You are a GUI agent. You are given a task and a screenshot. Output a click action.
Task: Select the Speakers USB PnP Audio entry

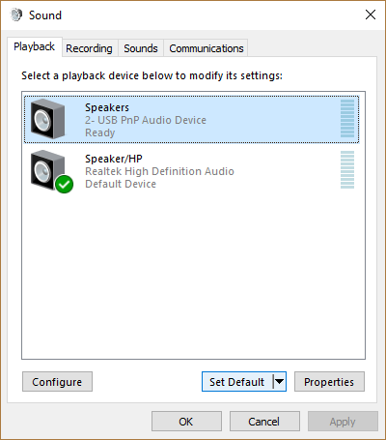(192, 119)
